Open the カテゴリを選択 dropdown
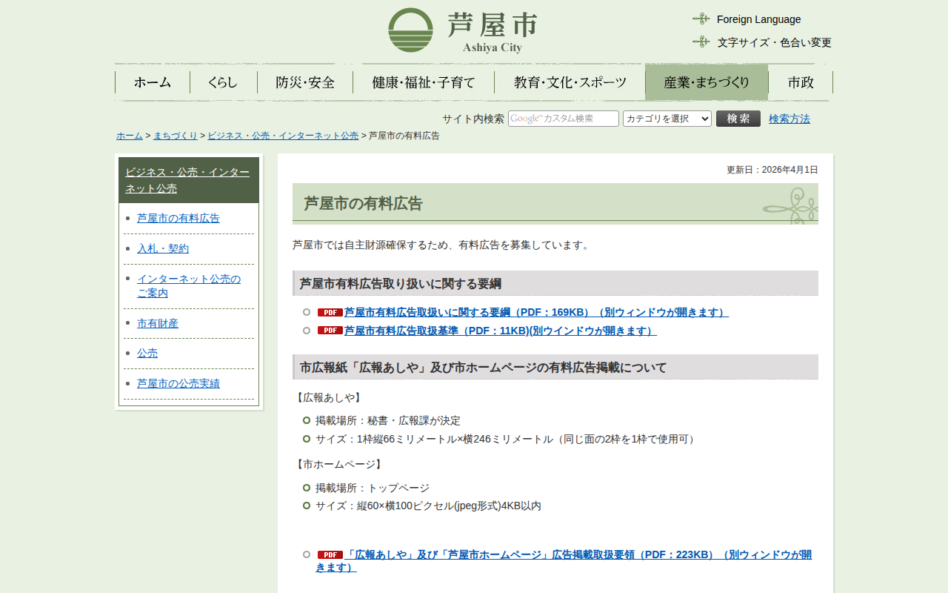 coord(667,119)
